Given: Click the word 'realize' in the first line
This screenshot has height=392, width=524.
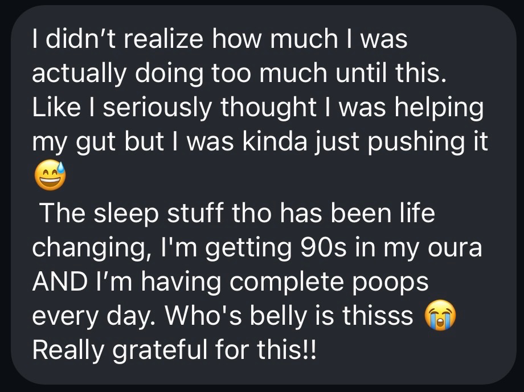Looking at the screenshot, I should [164, 39].
